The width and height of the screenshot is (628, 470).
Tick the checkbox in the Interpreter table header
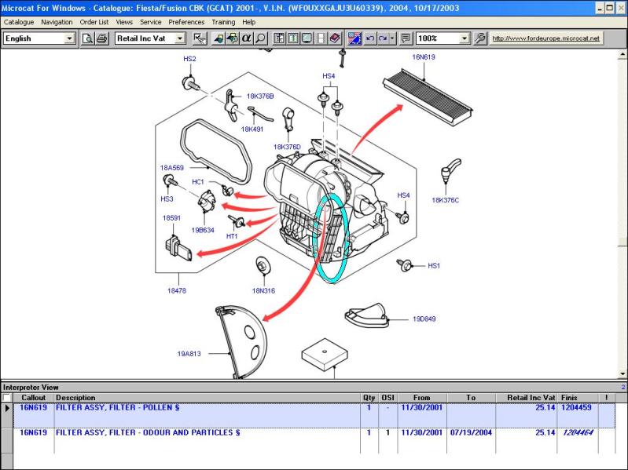7,398
